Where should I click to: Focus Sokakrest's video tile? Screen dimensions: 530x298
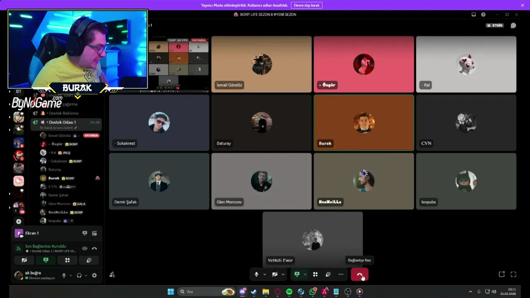[159, 123]
